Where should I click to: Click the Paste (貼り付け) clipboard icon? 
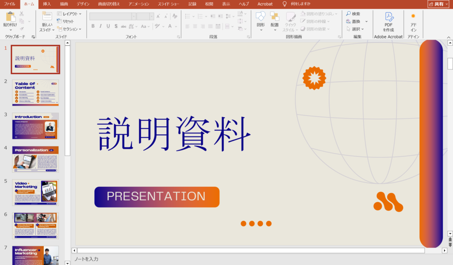coord(10,18)
